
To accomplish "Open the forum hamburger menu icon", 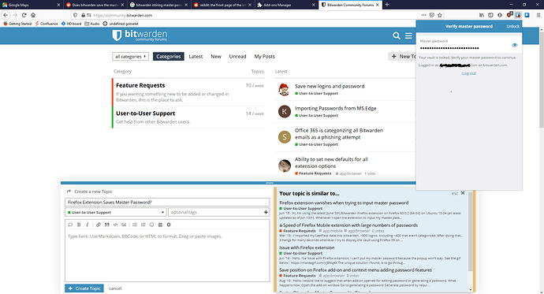I will [408, 35].
